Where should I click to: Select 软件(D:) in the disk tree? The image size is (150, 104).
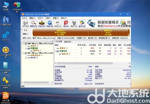click(x=37, y=51)
